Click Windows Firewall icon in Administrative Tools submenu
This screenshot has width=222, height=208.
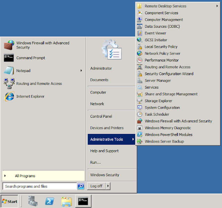point(139,121)
